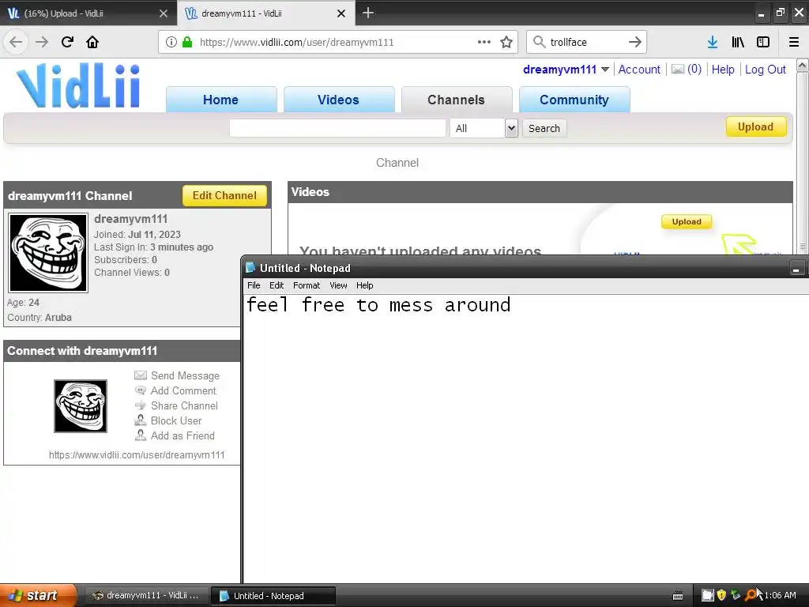
Task: Click the yellow Upload button in search bar
Action: point(756,127)
